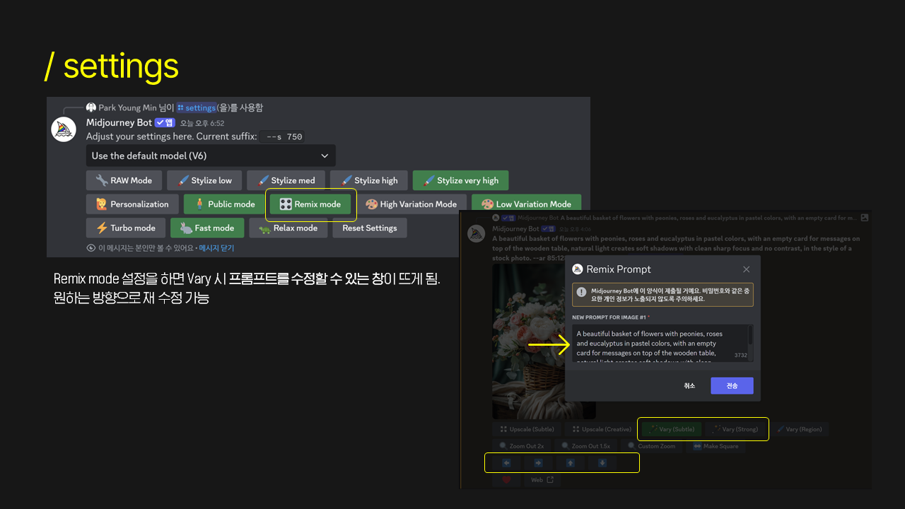
Task: Select Zoom Out 1.5x
Action: pos(585,446)
